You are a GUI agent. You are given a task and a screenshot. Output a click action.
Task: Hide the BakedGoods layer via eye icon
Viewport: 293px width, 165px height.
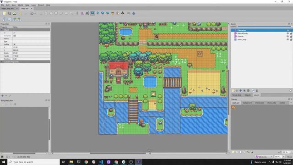pyautogui.click(x=288, y=33)
